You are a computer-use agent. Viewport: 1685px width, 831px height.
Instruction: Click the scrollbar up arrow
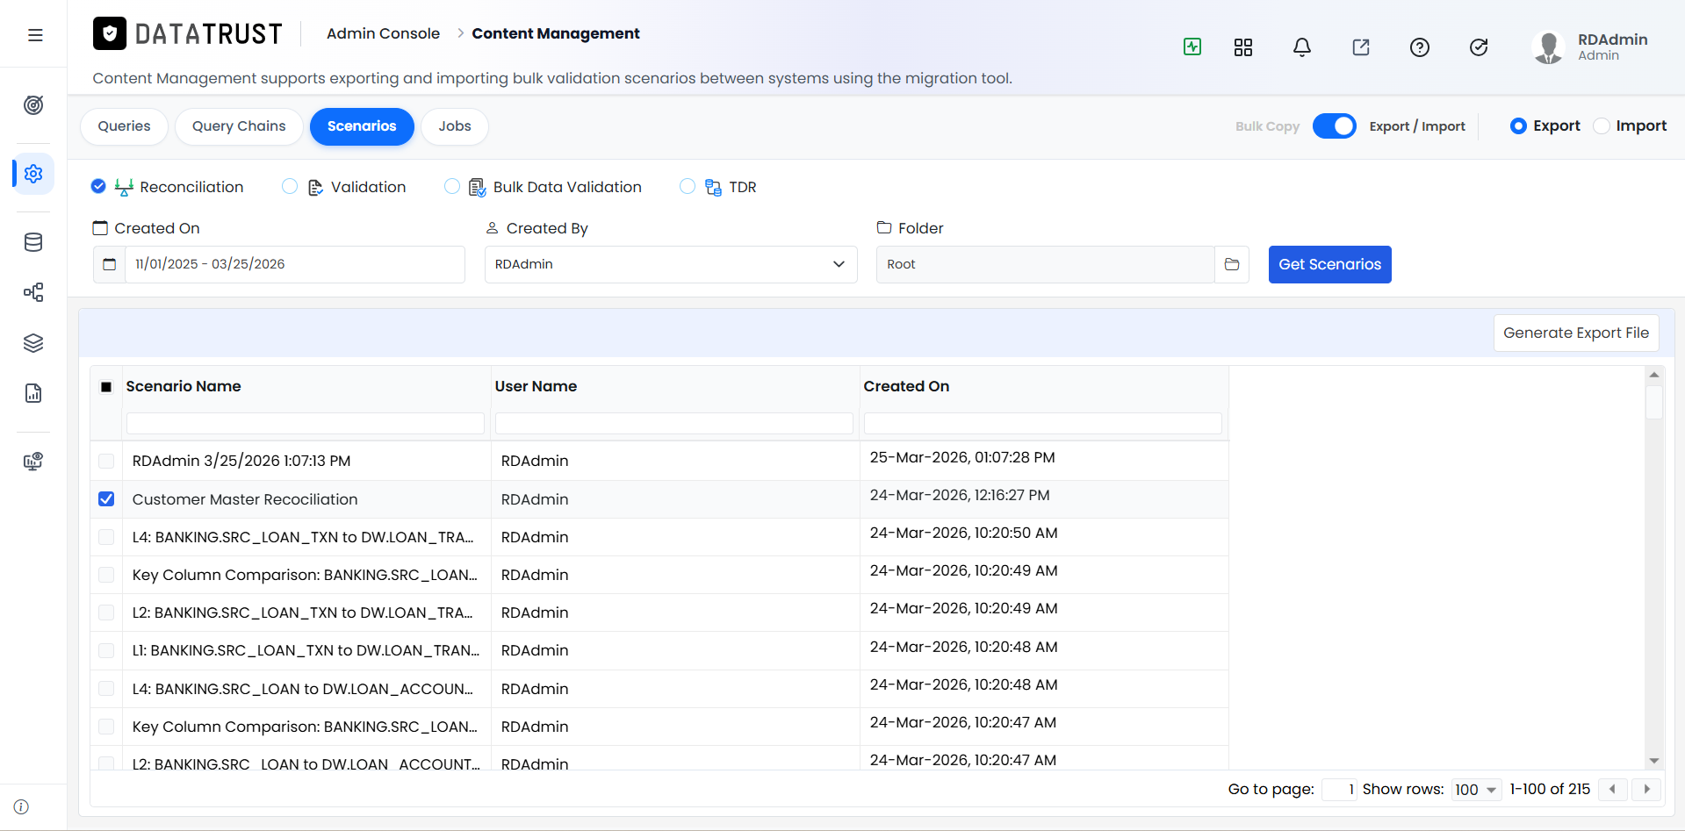[x=1654, y=375]
